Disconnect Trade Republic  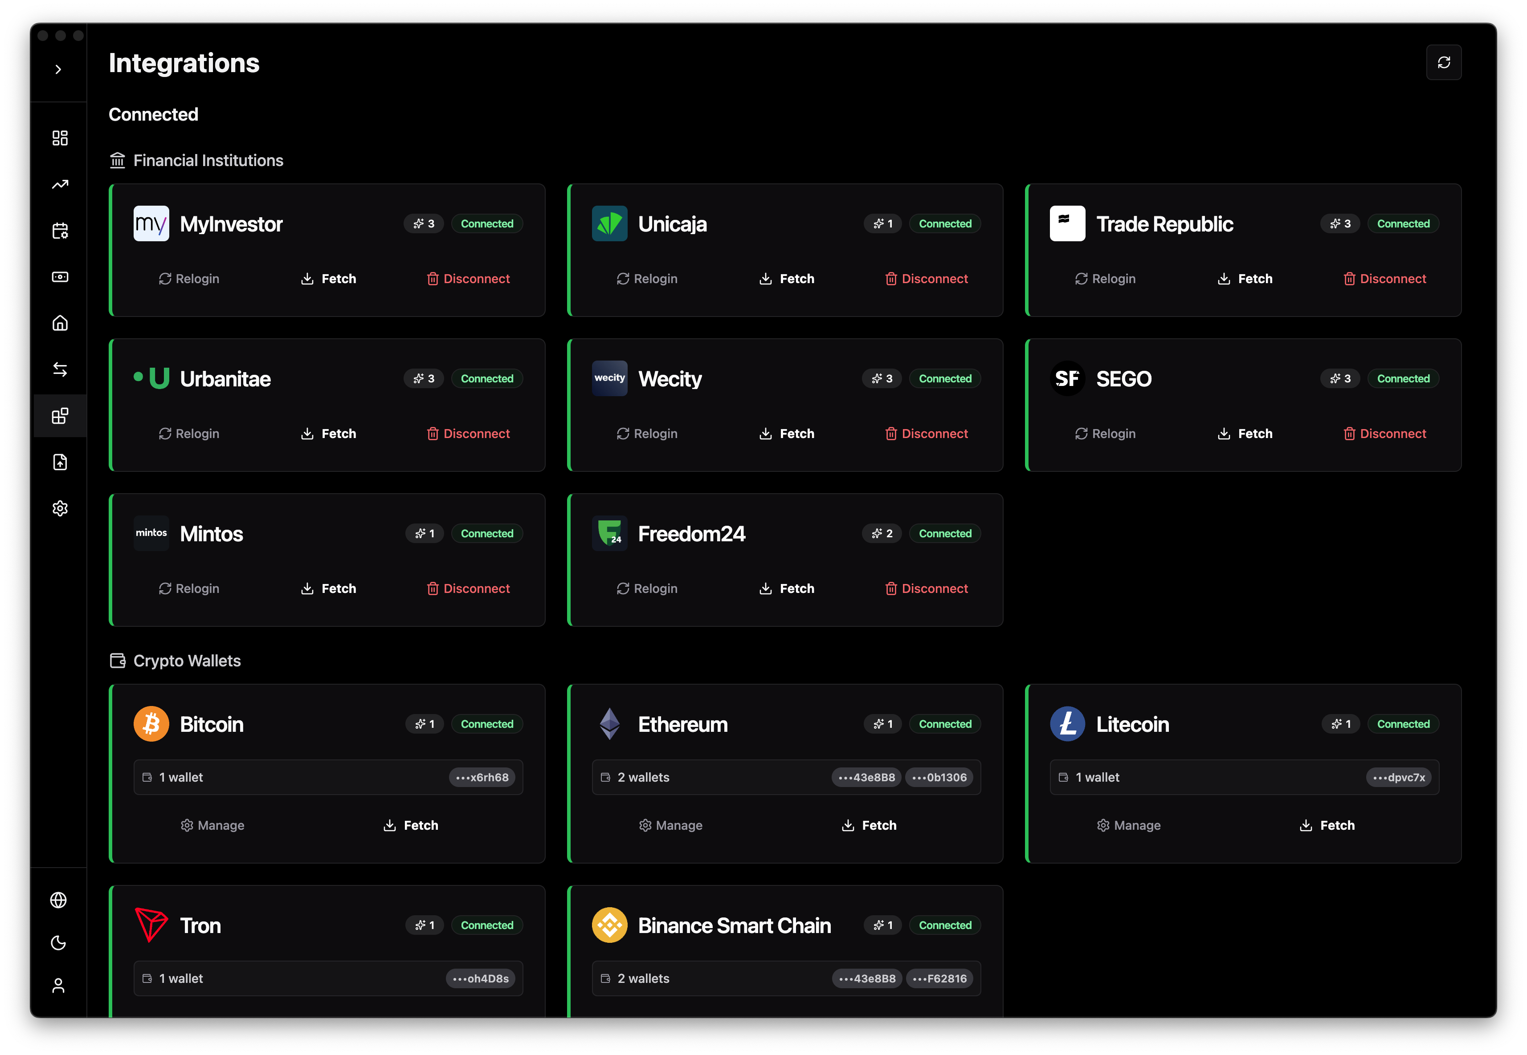point(1385,279)
